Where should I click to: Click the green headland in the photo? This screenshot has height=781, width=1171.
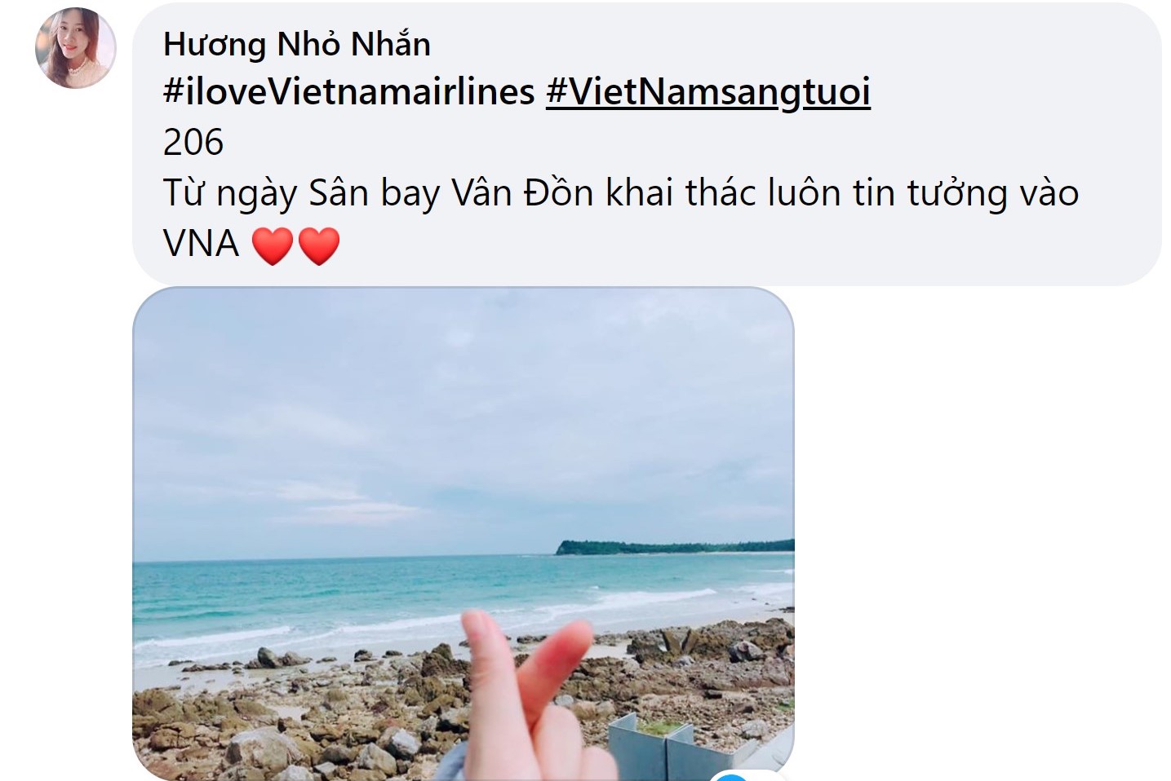click(x=674, y=547)
